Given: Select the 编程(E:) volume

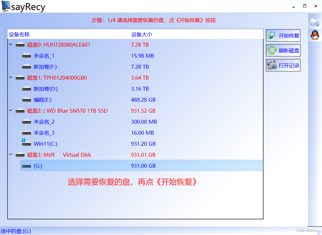Looking at the screenshot, I should click(42, 100).
